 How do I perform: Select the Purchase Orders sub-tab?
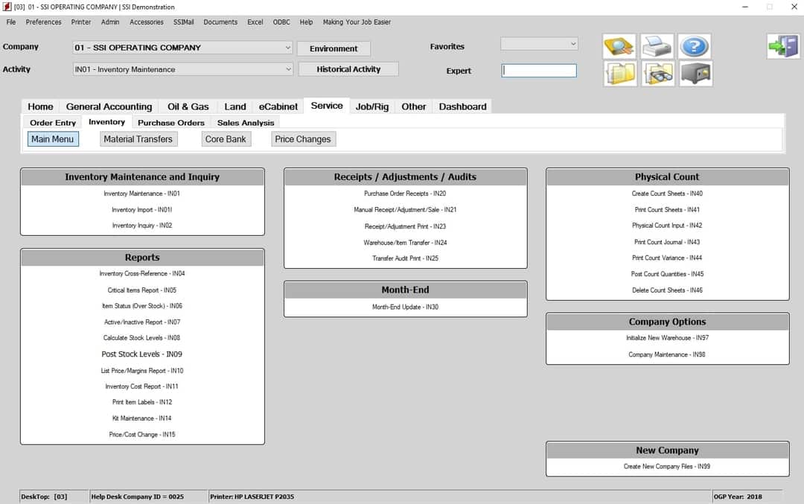click(x=170, y=122)
